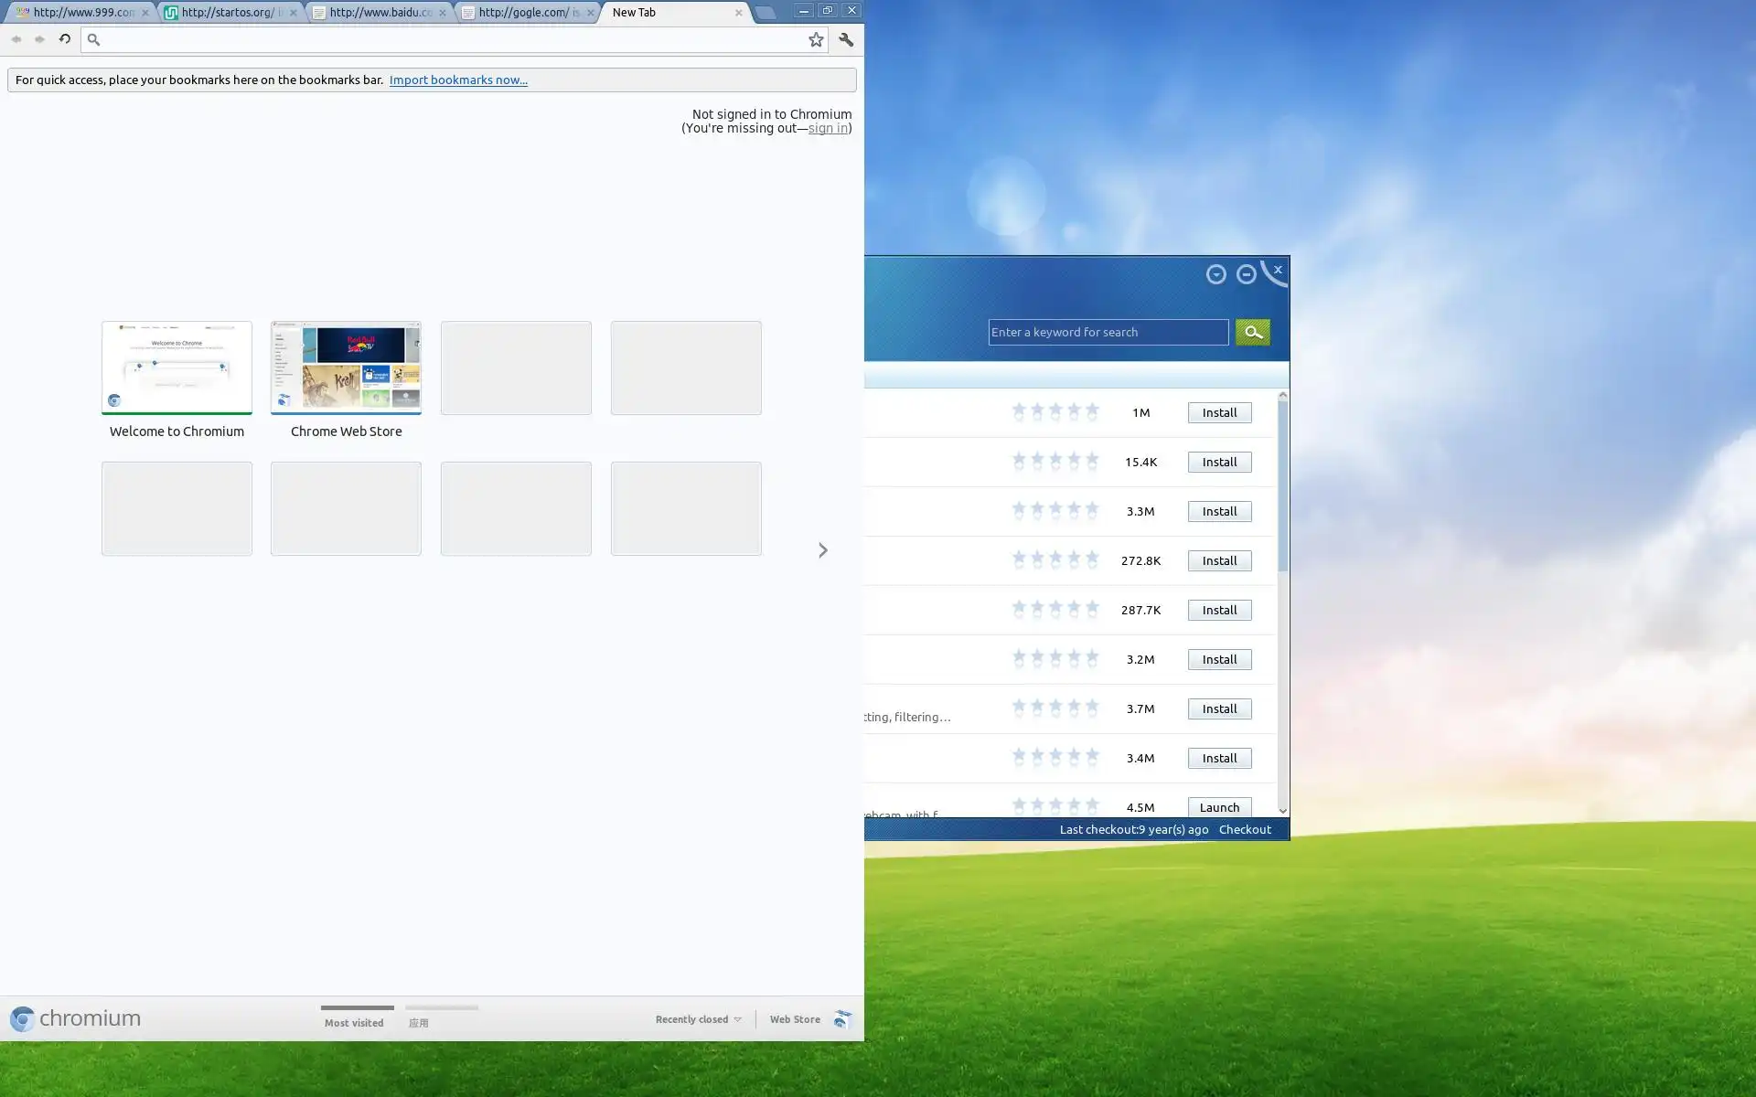Image resolution: width=1756 pixels, height=1097 pixels.
Task: Open Chrome Web Store thumbnail
Action: (x=346, y=367)
